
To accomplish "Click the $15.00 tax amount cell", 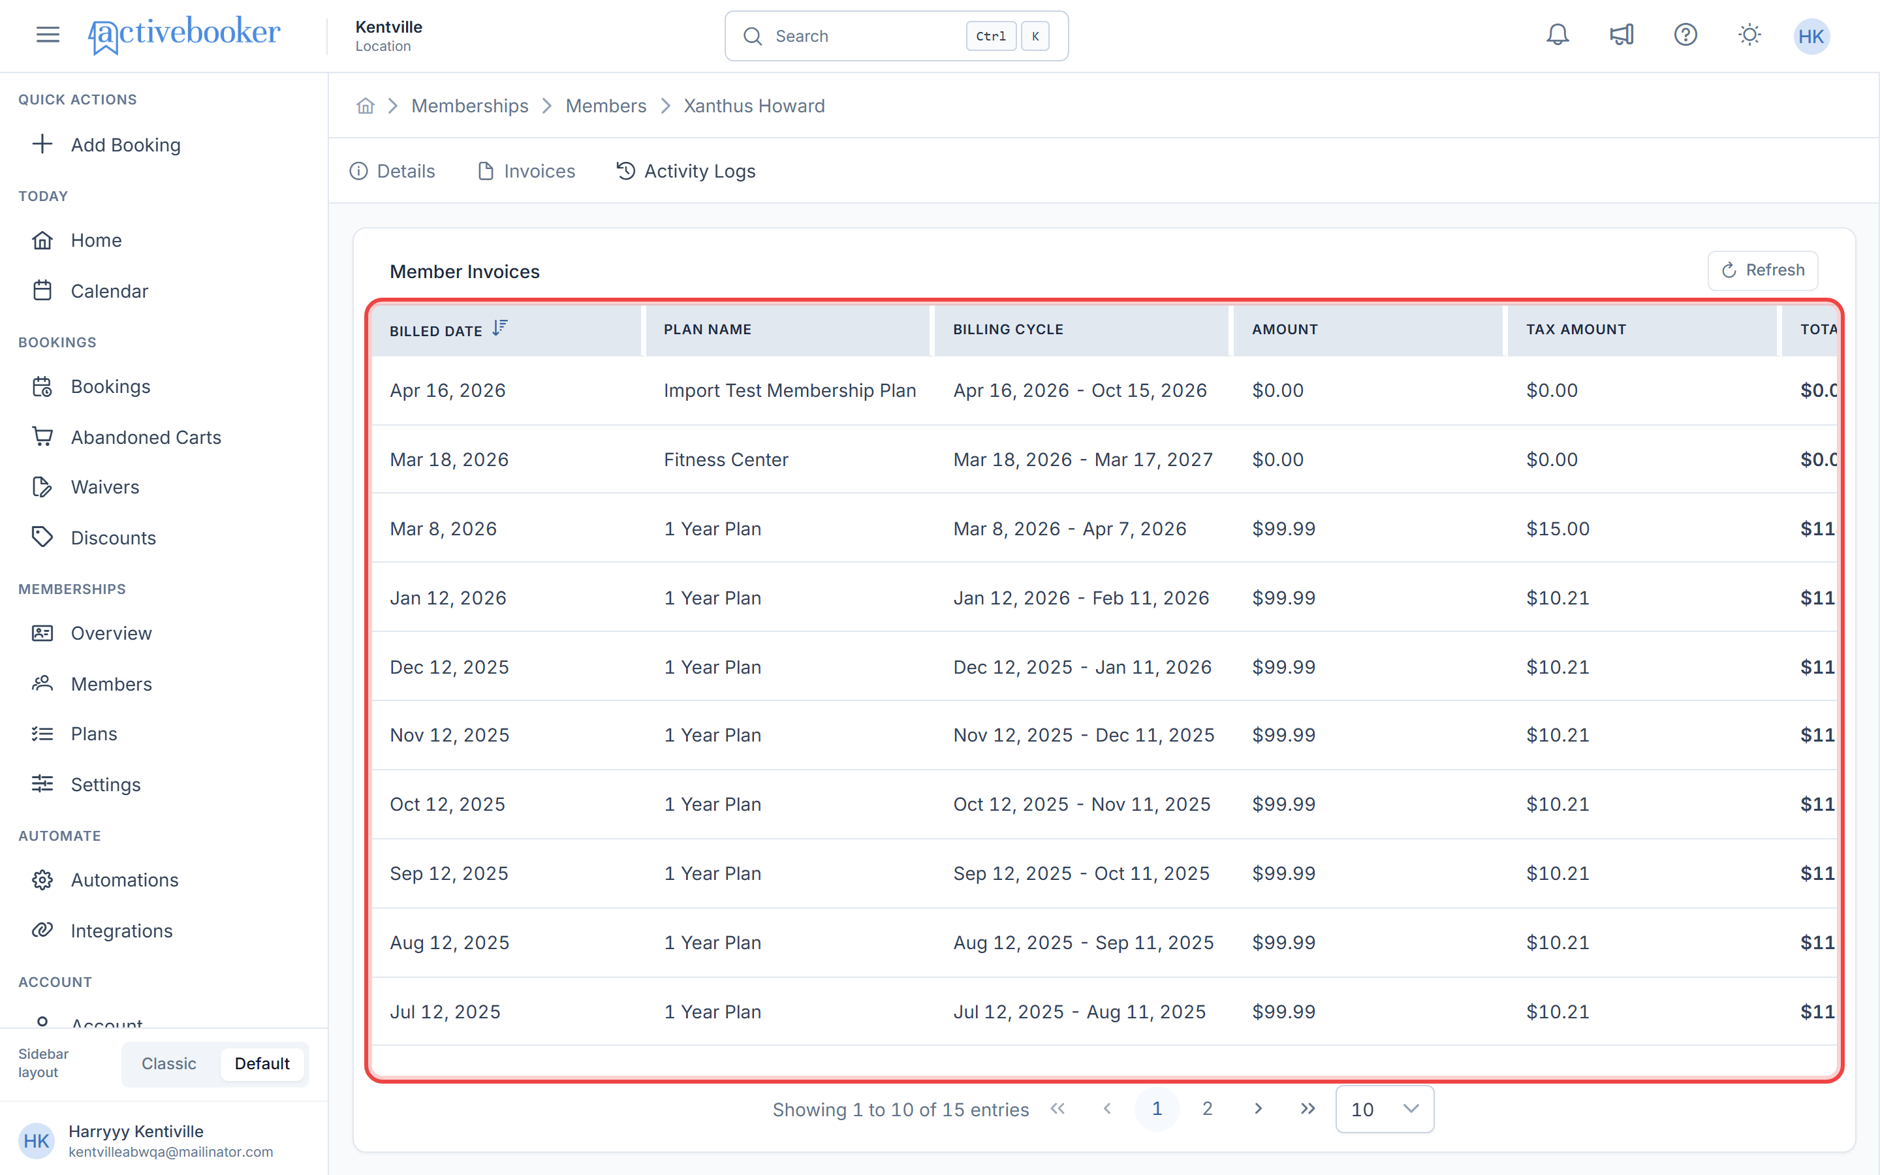I will [1558, 529].
